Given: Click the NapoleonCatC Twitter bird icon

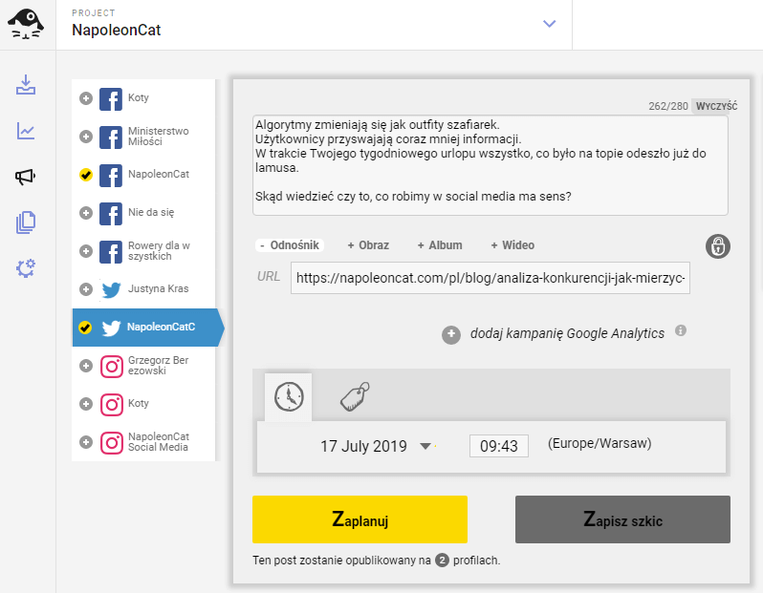Looking at the screenshot, I should point(111,328).
